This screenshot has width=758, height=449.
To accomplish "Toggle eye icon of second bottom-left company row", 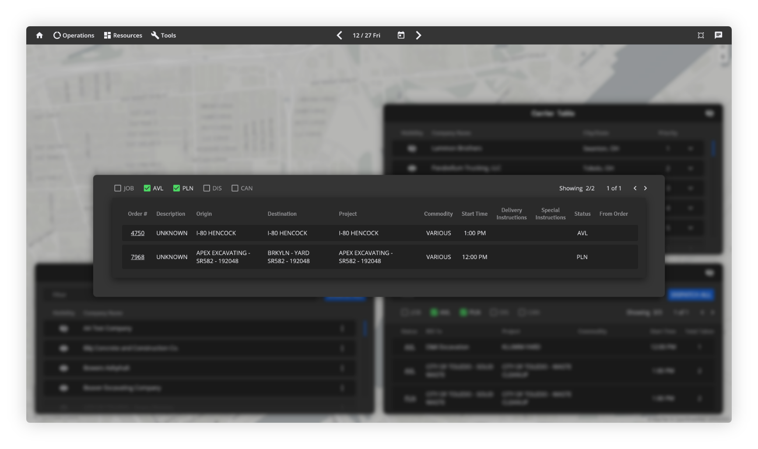I will coord(63,348).
